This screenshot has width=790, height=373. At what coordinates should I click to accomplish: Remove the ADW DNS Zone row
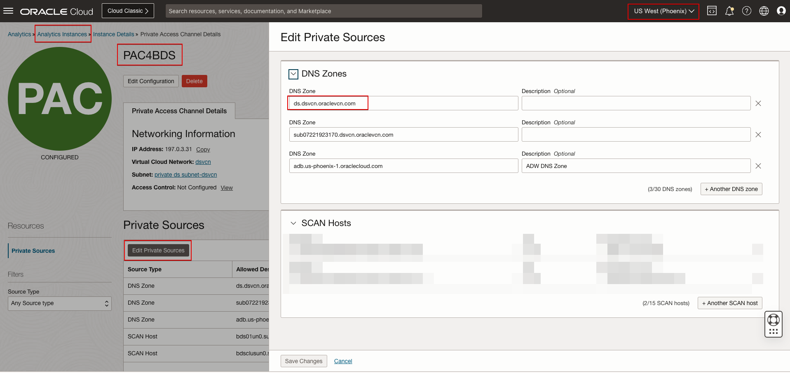click(758, 166)
